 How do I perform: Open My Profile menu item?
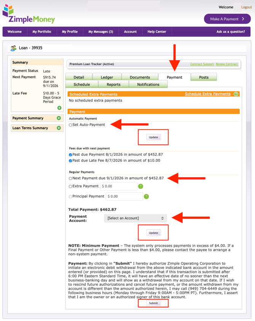tap(70, 32)
